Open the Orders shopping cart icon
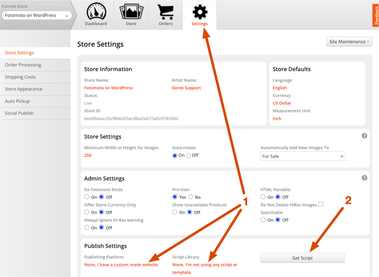379x277 pixels. [x=166, y=12]
